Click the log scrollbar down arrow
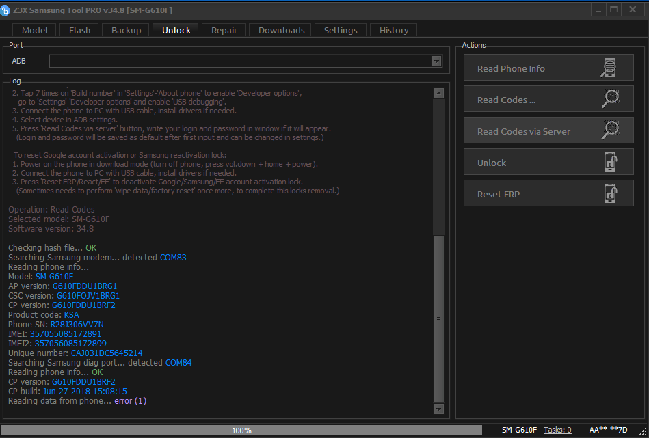The height and width of the screenshot is (438, 649). [x=438, y=409]
